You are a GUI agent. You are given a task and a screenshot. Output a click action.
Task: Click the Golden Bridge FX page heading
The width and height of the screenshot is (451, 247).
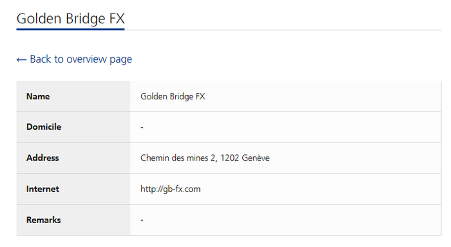pos(70,19)
